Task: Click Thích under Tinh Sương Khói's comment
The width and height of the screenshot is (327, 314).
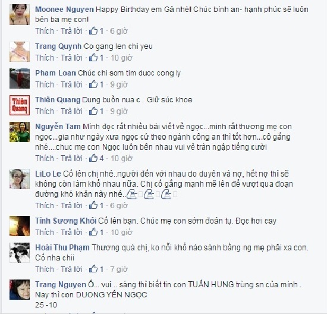Action: tap(45, 232)
